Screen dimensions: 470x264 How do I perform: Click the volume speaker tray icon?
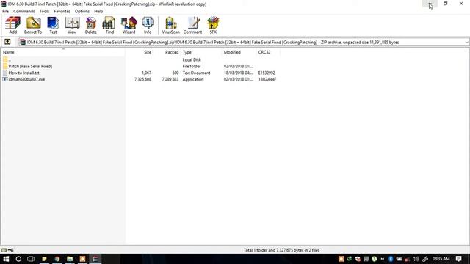pos(416,259)
